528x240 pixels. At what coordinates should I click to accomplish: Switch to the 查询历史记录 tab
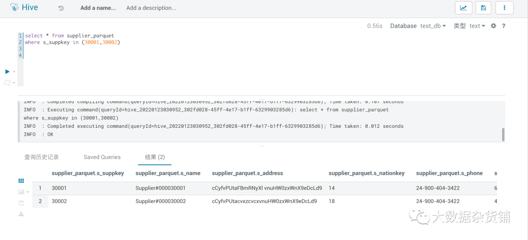[42, 157]
